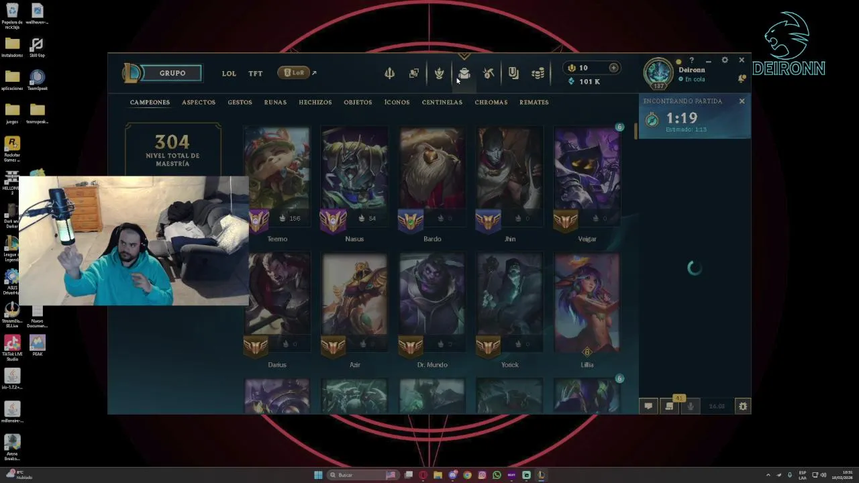
Task: Open File Explorer from the taskbar
Action: pos(438,475)
